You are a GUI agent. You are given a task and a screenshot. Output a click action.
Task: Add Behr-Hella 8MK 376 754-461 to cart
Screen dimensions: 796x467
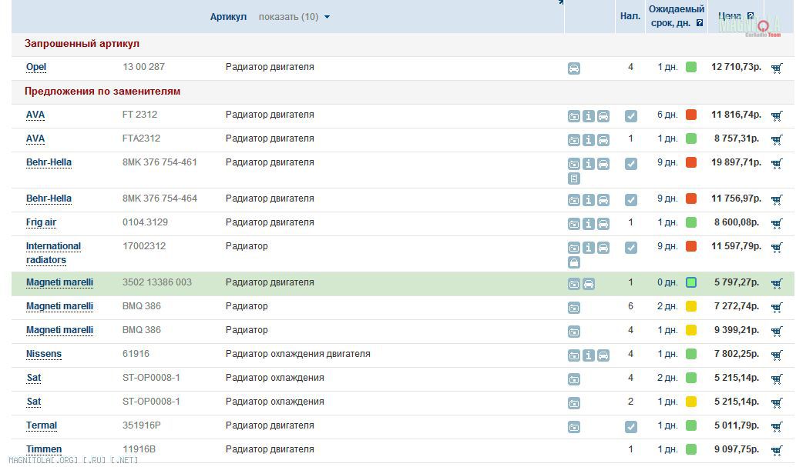pyautogui.click(x=777, y=163)
